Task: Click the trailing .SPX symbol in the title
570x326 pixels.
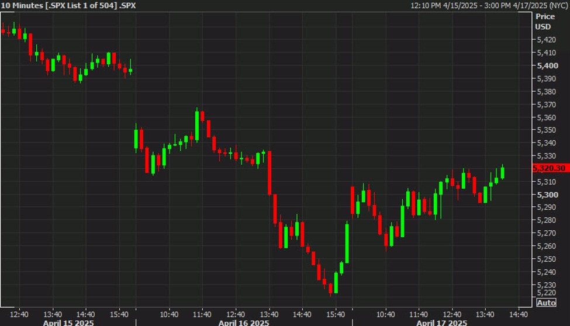Action: (x=127, y=5)
